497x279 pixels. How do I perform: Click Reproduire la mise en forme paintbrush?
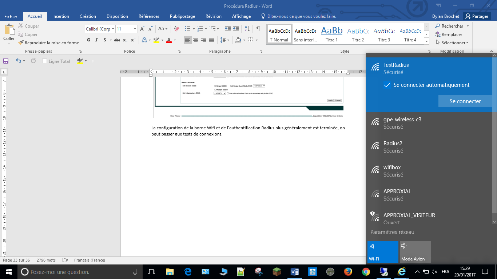48,43
